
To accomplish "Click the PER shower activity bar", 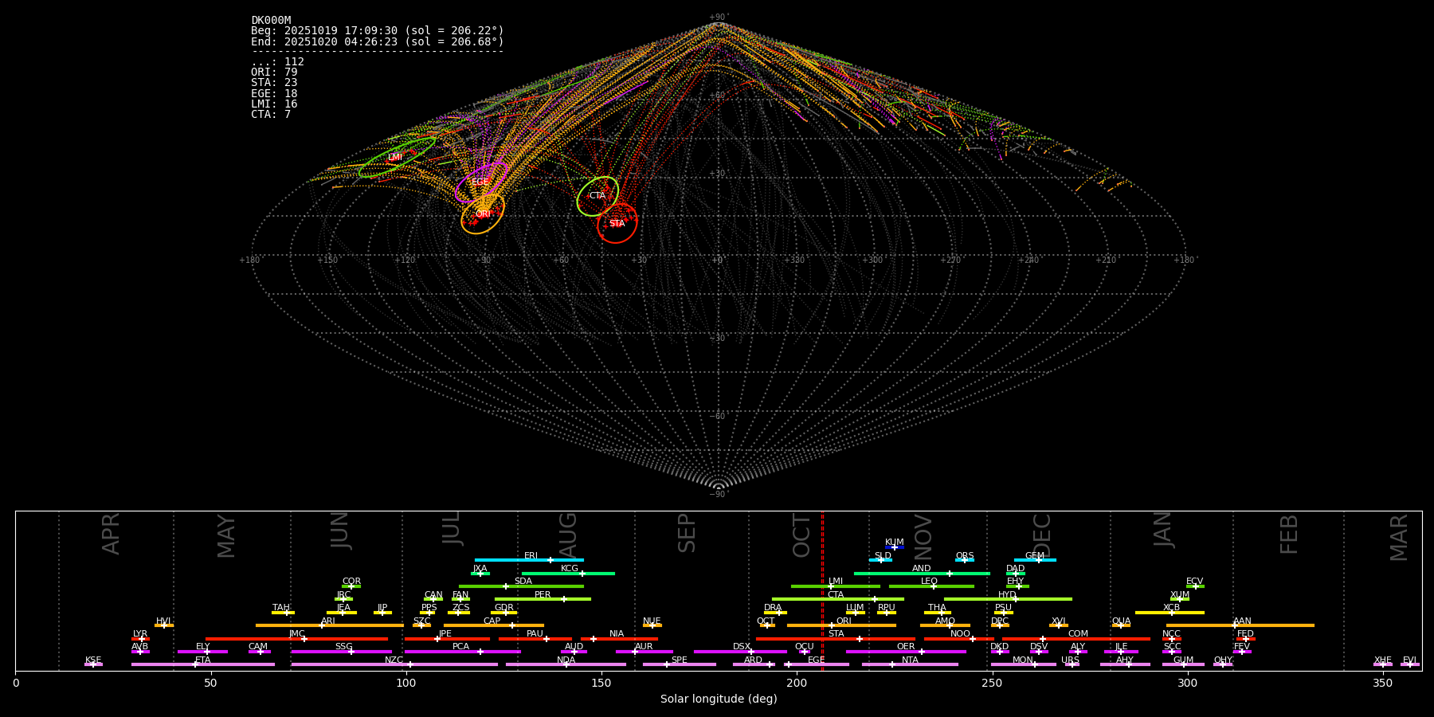I will (x=543, y=599).
